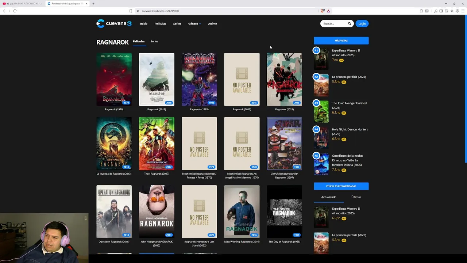Focus the Buscar search input field

(334, 24)
